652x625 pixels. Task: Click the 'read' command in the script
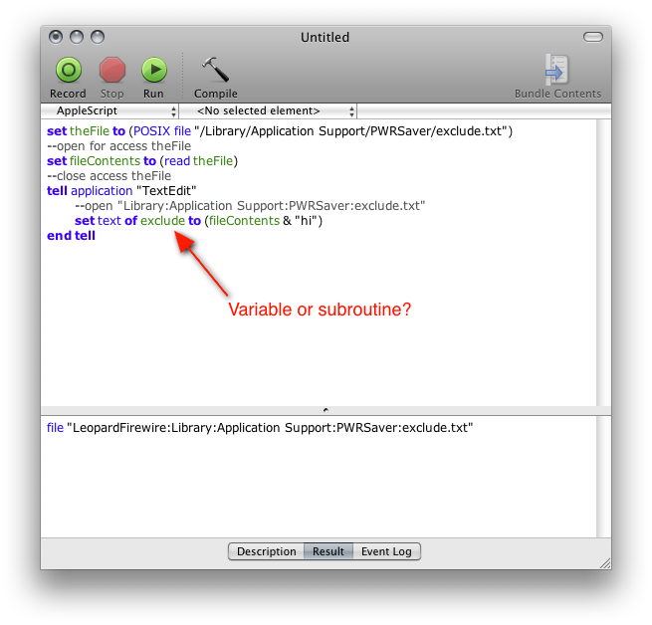coord(177,161)
